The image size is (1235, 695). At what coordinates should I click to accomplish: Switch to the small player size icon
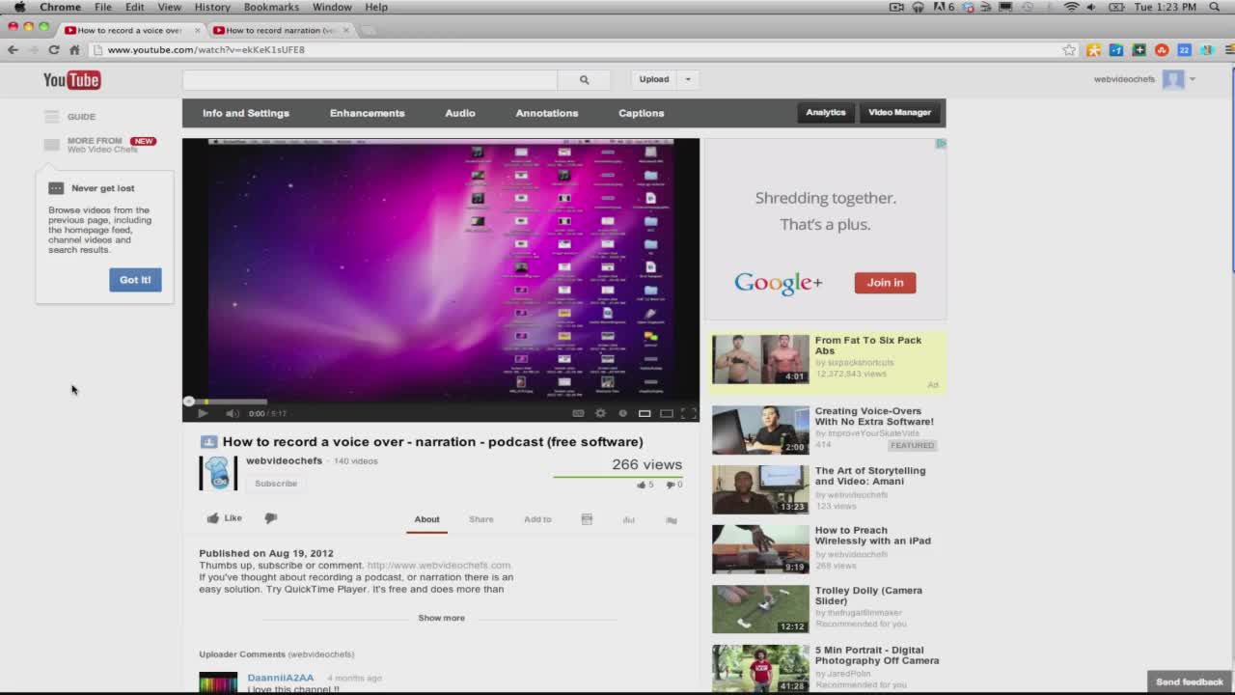pos(645,413)
